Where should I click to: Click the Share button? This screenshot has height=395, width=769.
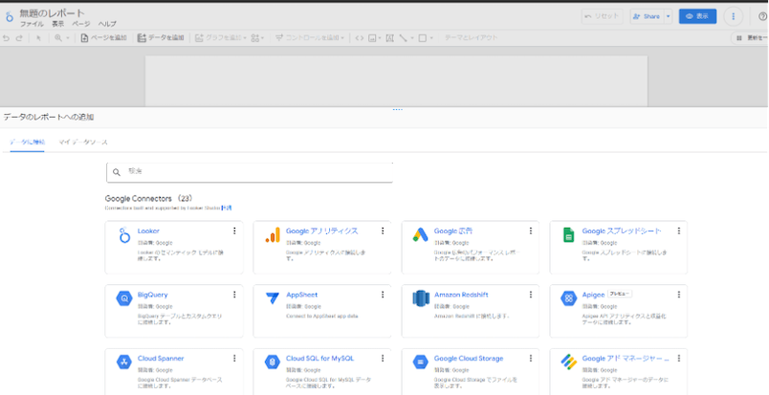pyautogui.click(x=647, y=16)
